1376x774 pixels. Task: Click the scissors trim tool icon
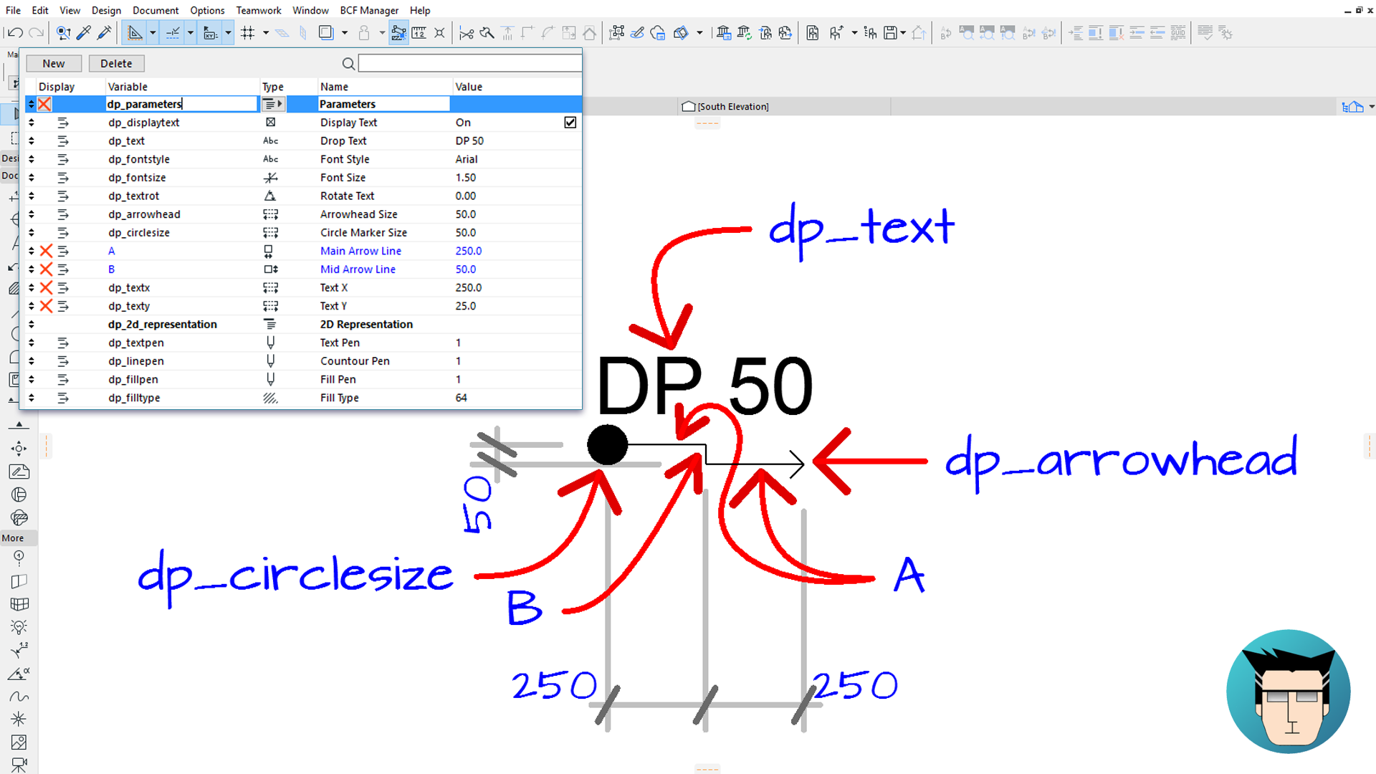(467, 33)
